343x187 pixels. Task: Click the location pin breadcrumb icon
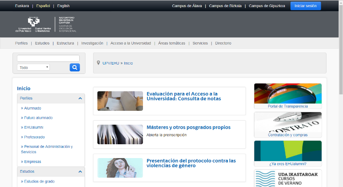coord(98,63)
